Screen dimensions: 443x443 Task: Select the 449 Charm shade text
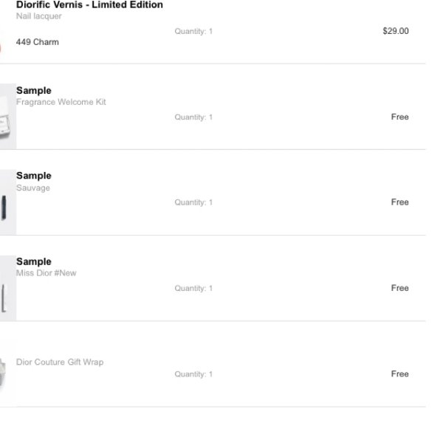(x=38, y=42)
